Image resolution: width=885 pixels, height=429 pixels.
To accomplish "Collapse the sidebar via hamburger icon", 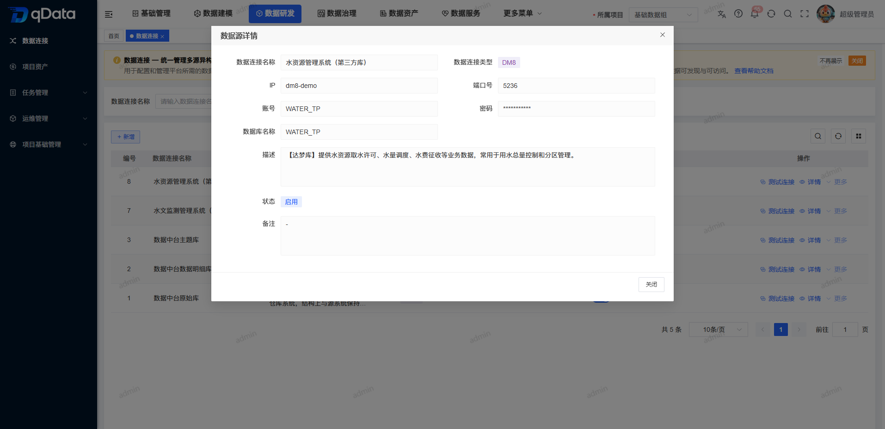I will click(x=109, y=14).
